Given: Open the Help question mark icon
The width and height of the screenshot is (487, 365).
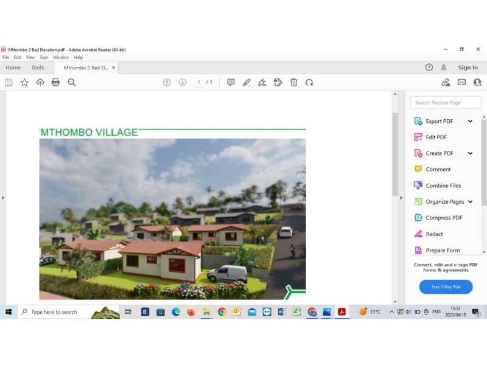Looking at the screenshot, I should point(429,68).
